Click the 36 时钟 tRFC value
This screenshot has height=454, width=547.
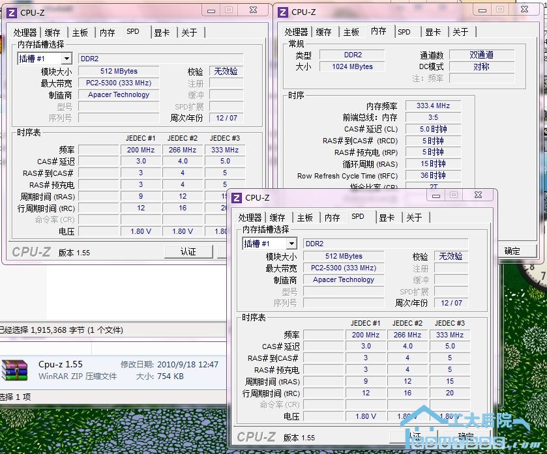point(433,175)
